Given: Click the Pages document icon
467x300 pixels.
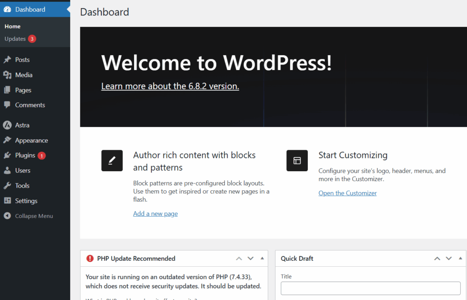Looking at the screenshot, I should [7, 90].
